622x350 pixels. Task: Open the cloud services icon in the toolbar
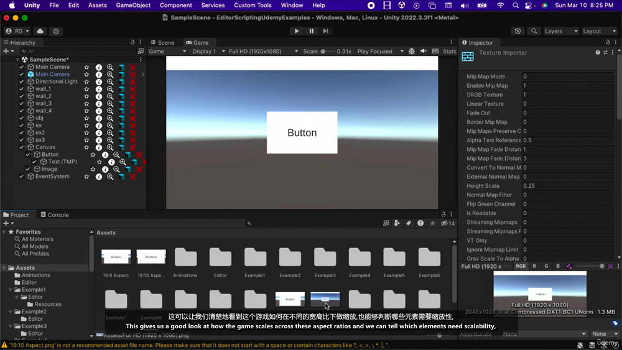(x=40, y=31)
